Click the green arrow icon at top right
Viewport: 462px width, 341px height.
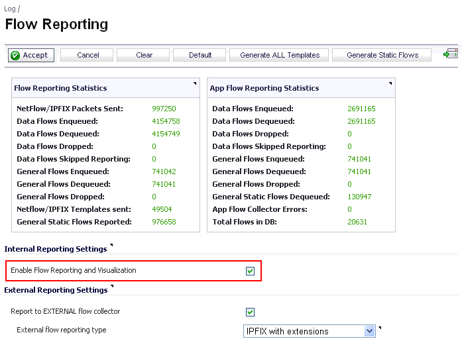[451, 54]
